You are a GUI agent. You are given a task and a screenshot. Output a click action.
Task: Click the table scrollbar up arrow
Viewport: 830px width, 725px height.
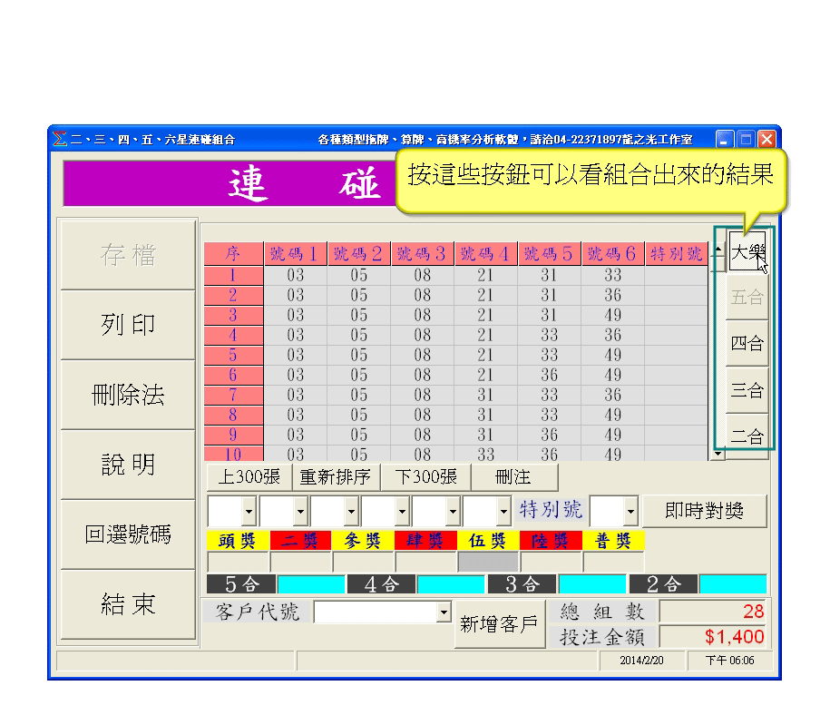point(718,249)
